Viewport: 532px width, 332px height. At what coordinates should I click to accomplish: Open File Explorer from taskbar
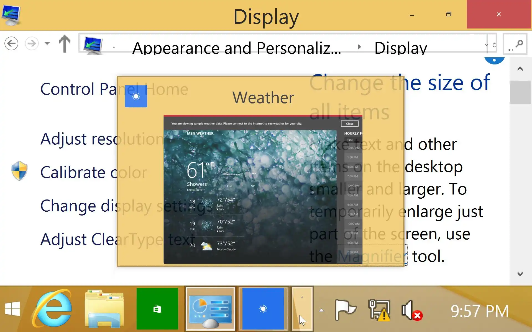[x=104, y=309]
